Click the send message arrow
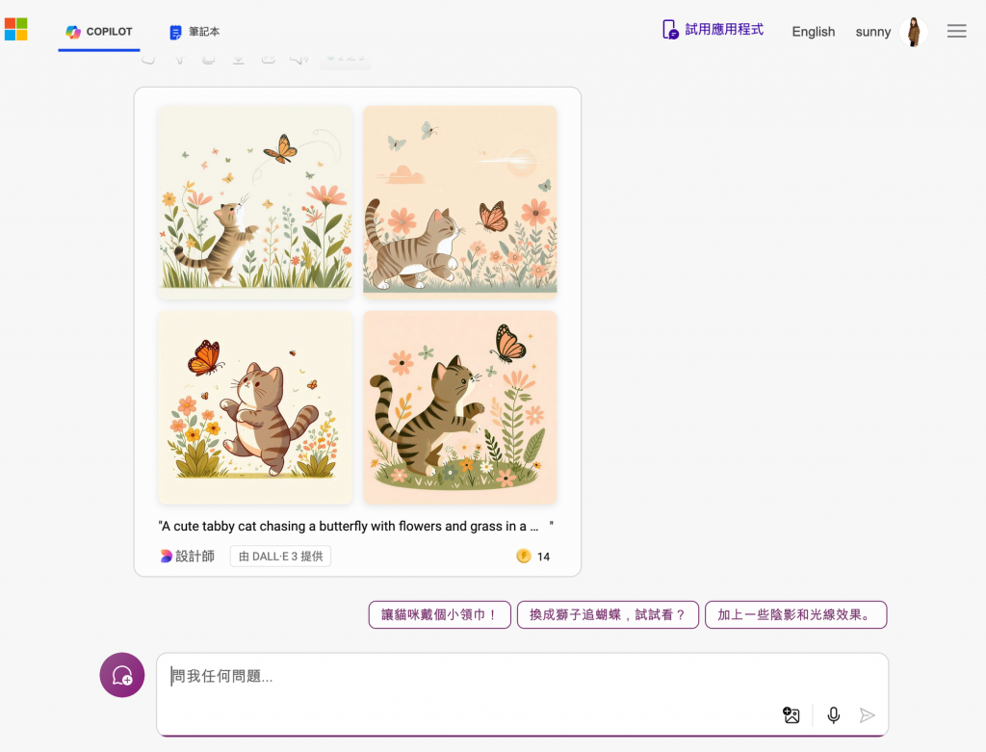The image size is (986, 752). (868, 714)
